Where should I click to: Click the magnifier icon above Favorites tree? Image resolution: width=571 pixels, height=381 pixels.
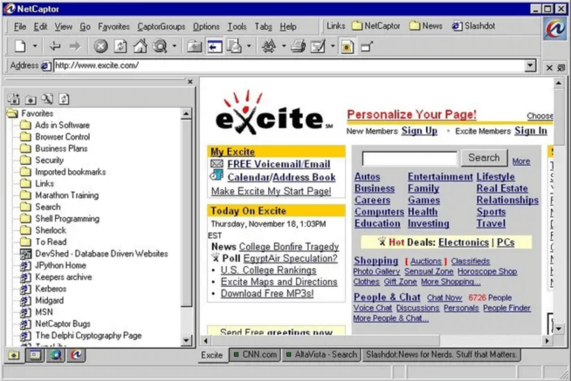(47, 99)
